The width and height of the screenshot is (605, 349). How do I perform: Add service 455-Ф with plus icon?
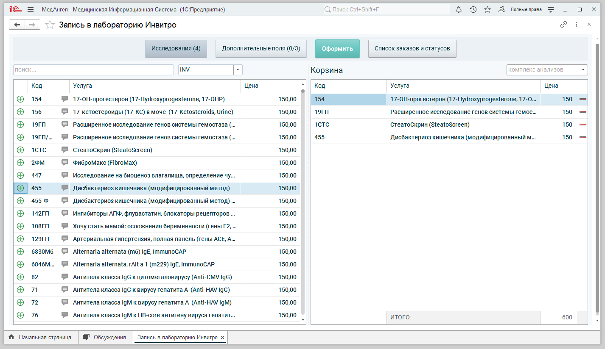tap(20, 201)
